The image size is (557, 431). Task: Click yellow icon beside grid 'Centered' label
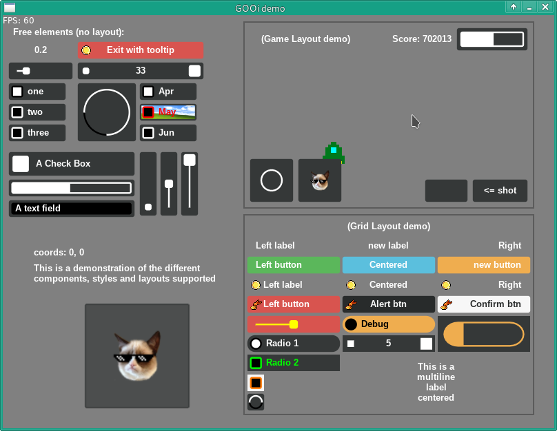351,285
